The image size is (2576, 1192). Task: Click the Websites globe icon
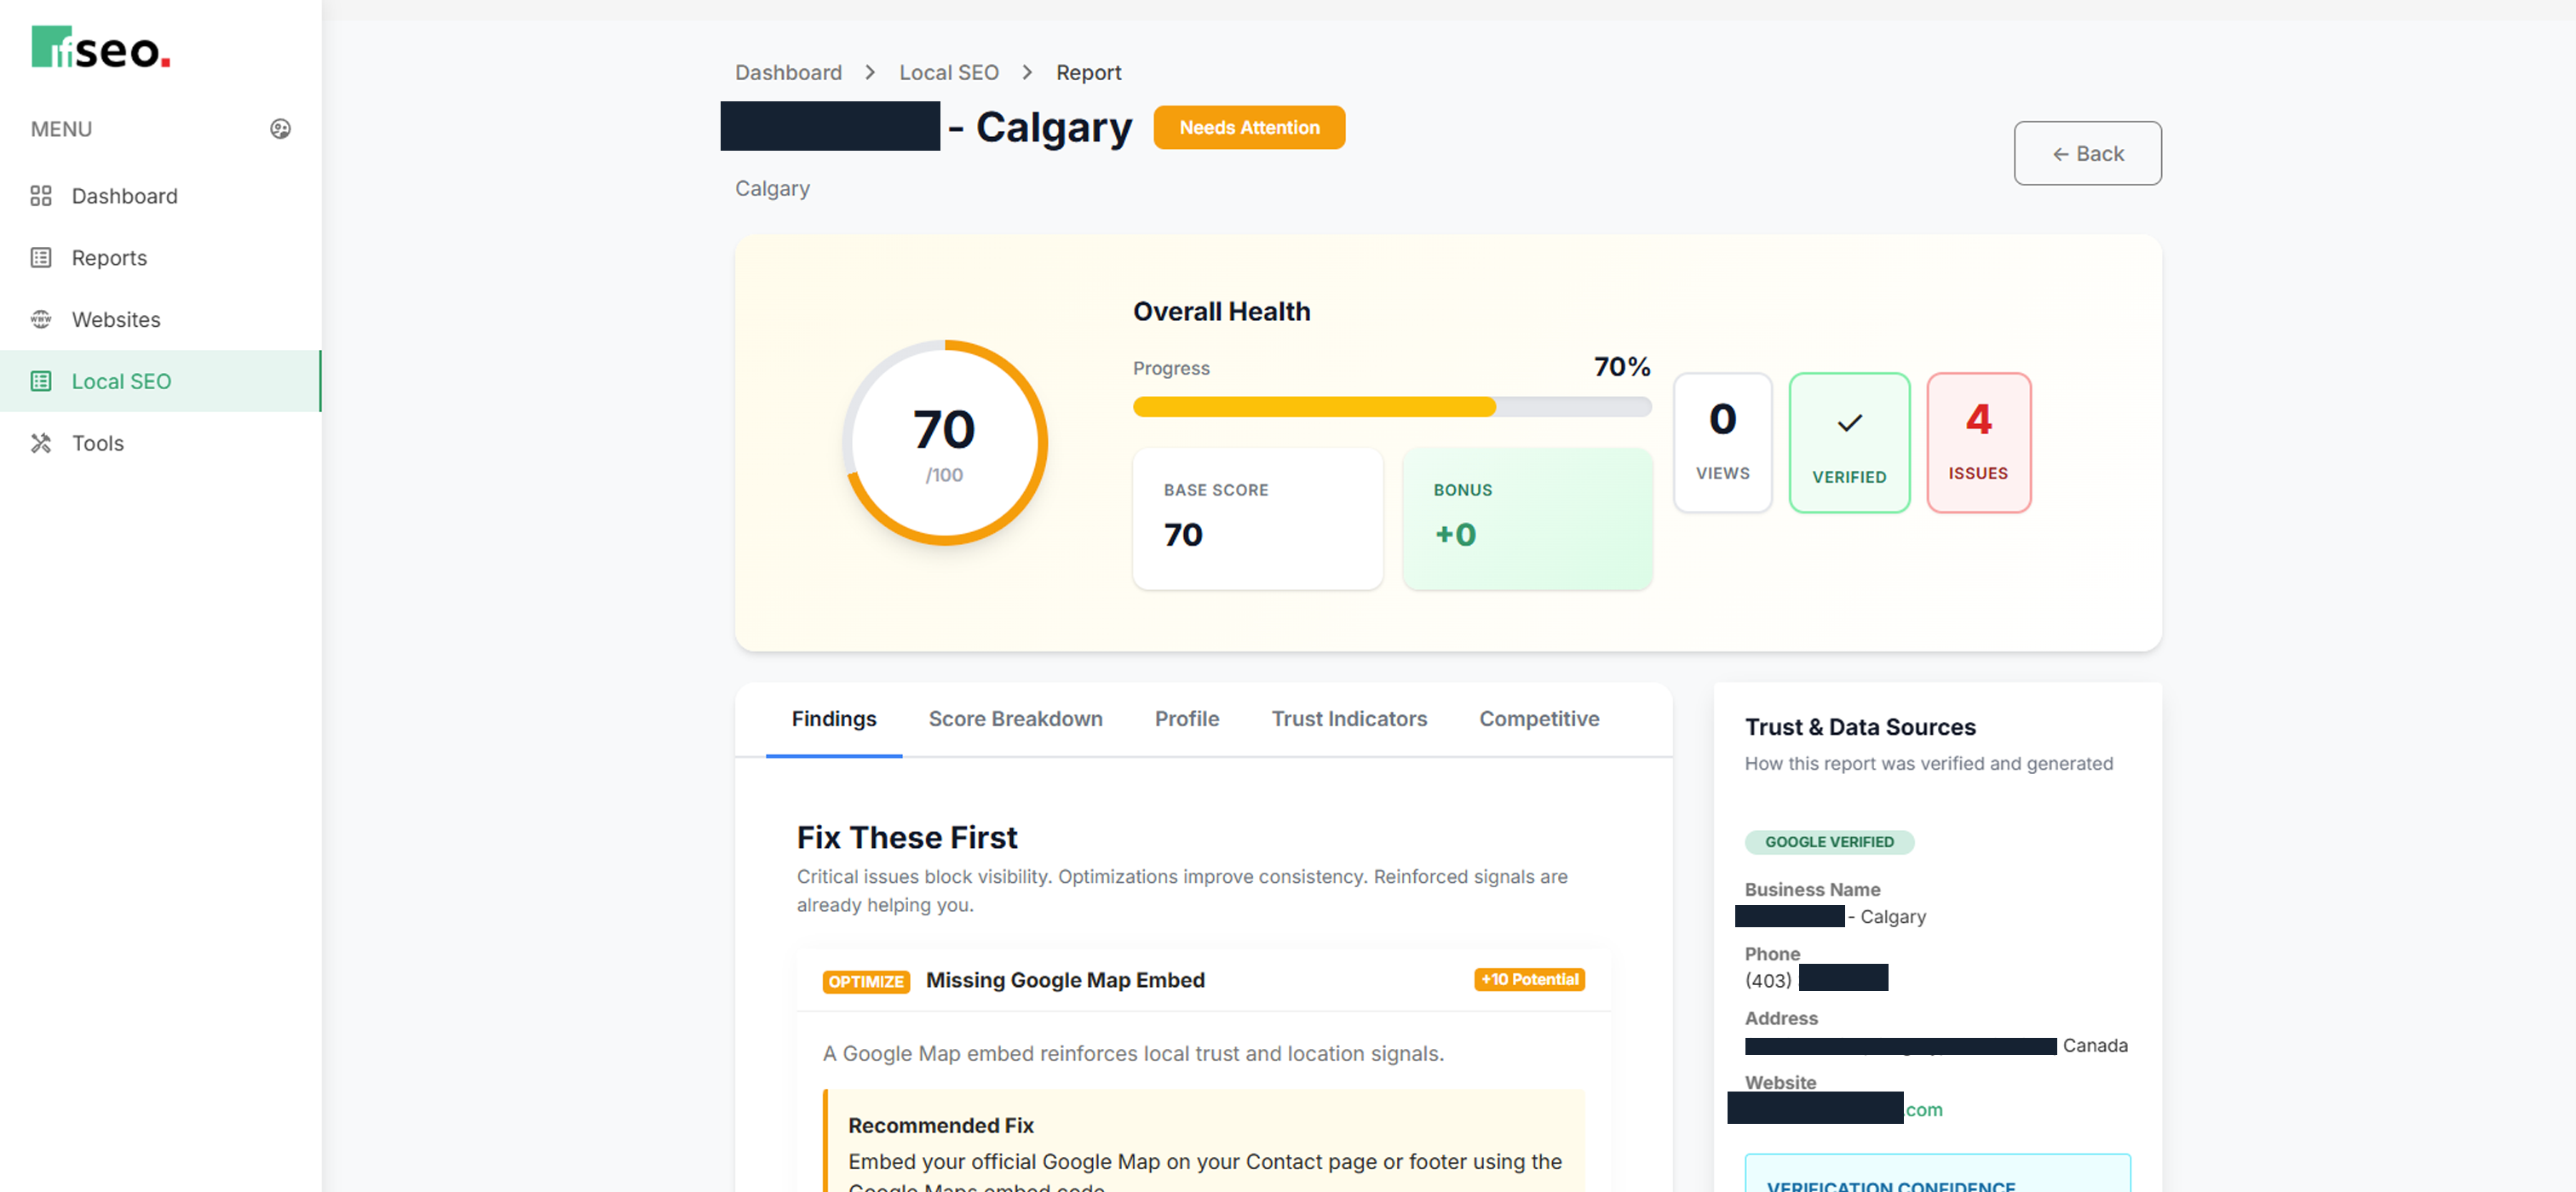click(41, 318)
